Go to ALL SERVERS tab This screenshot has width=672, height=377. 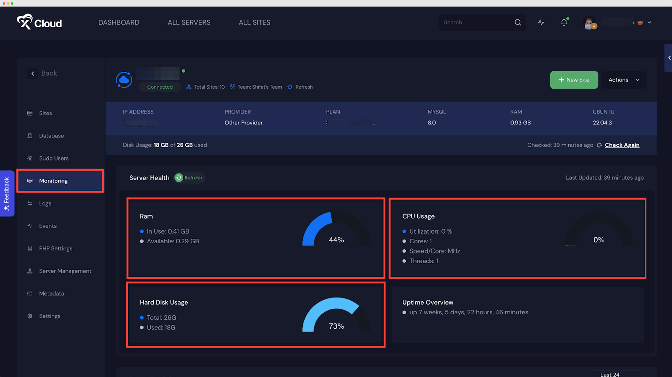pyautogui.click(x=189, y=23)
